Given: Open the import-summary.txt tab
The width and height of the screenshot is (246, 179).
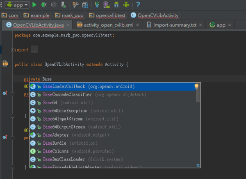Looking at the screenshot, I should (173, 25).
